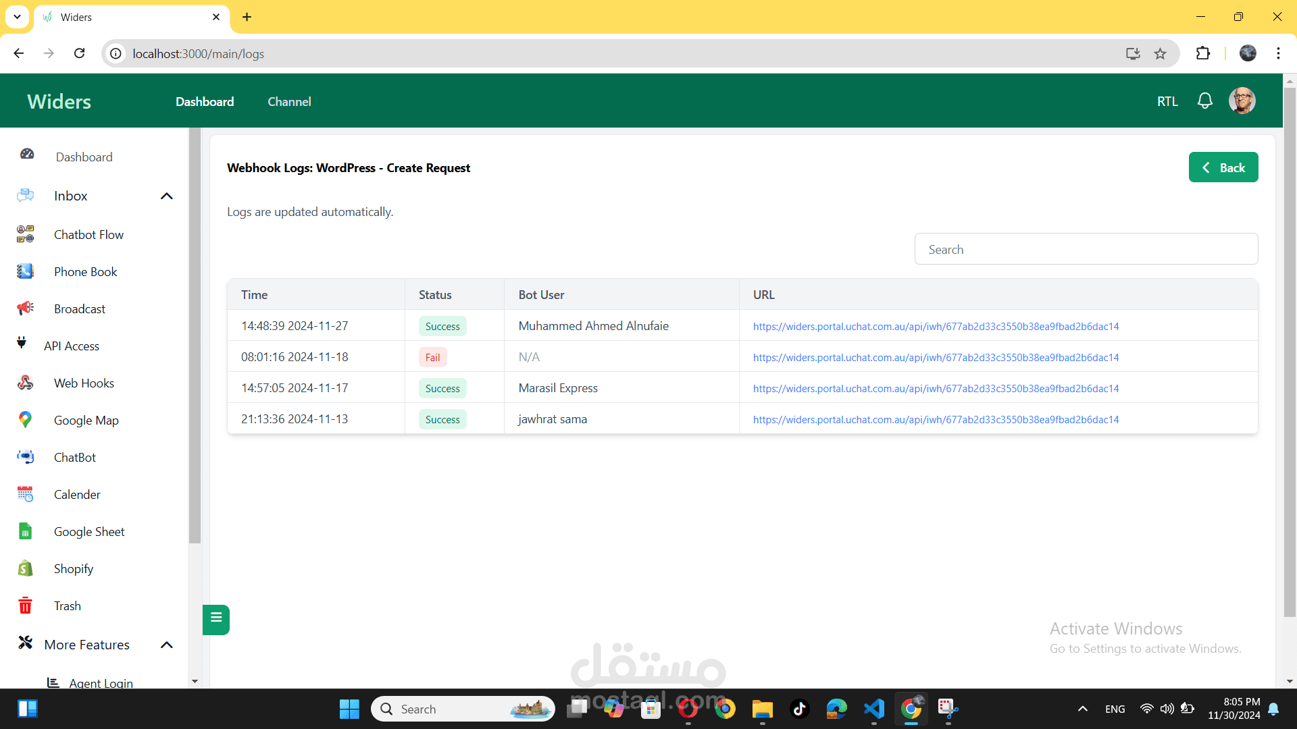Open Google Sheet in the sidebar
This screenshot has height=729, width=1297.
click(88, 531)
